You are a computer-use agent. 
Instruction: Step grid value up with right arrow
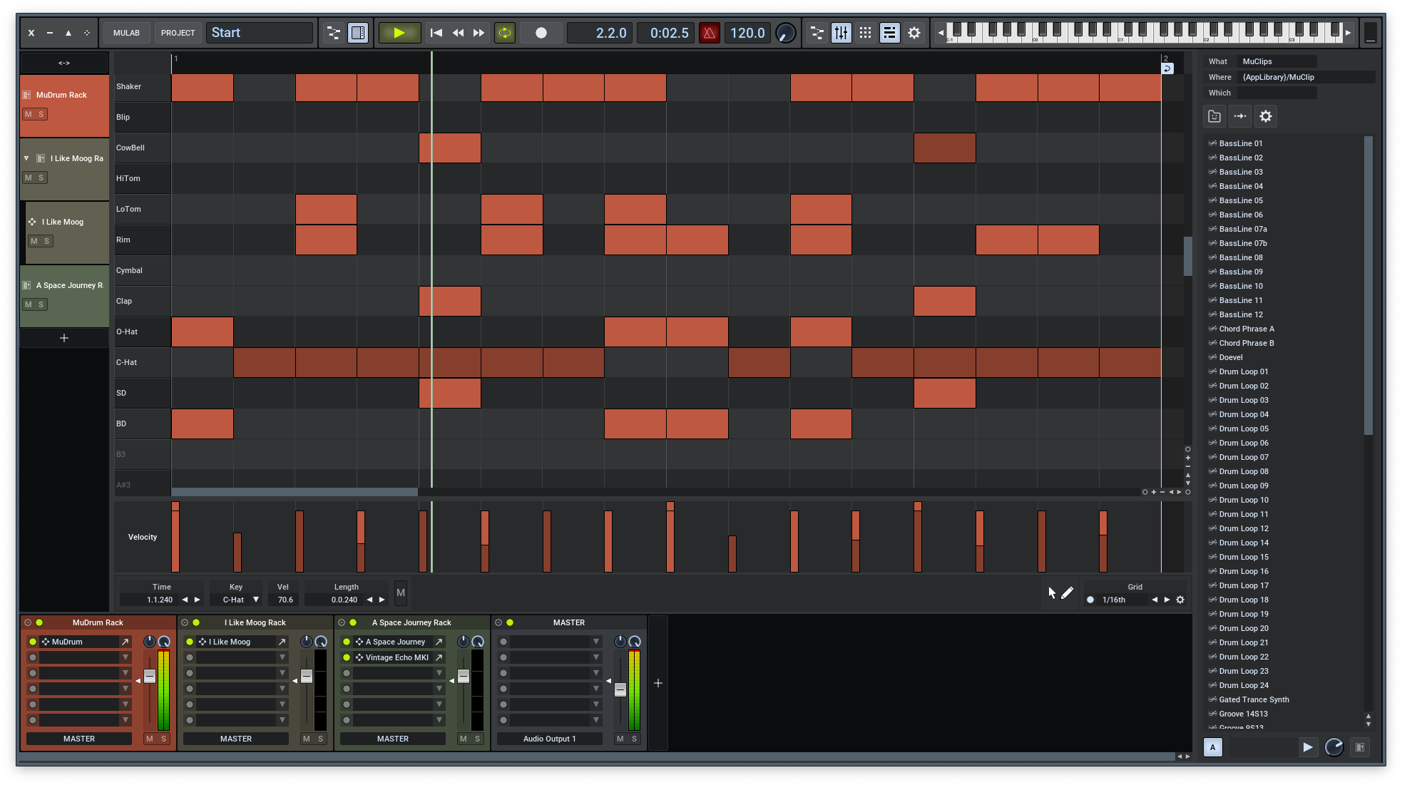click(x=1167, y=600)
